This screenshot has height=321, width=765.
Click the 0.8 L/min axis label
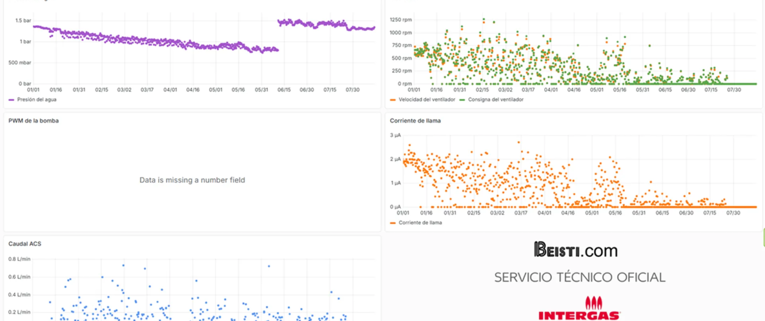click(x=19, y=259)
